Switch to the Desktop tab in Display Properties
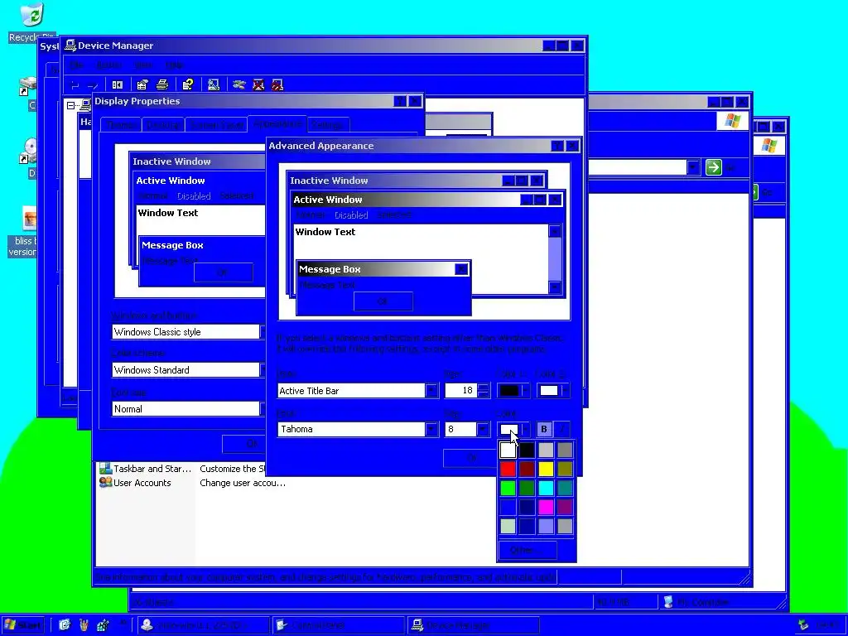The width and height of the screenshot is (848, 636). point(163,125)
